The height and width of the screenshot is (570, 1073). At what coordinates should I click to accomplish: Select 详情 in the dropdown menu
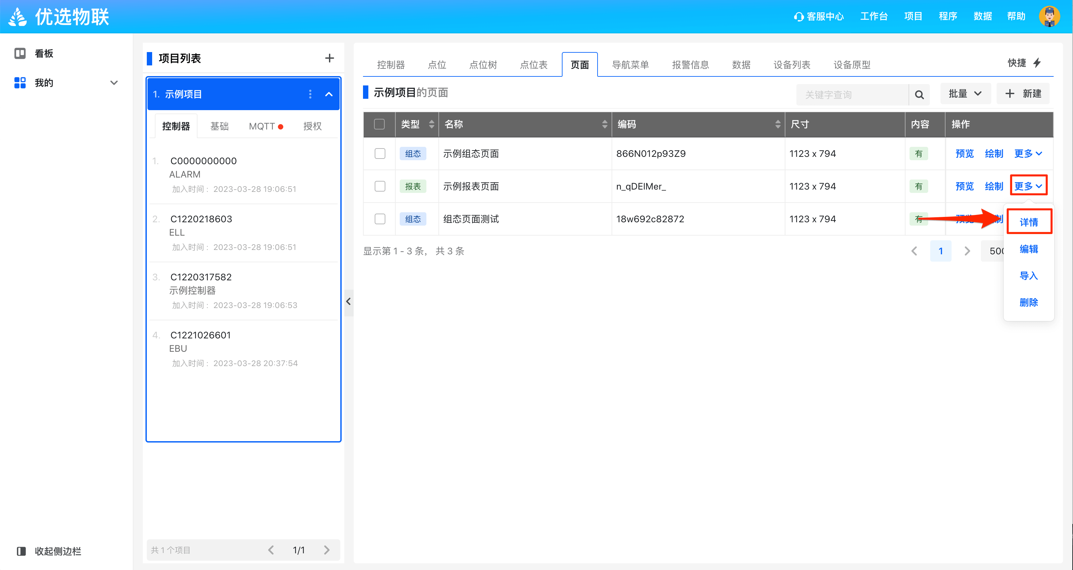click(x=1029, y=222)
